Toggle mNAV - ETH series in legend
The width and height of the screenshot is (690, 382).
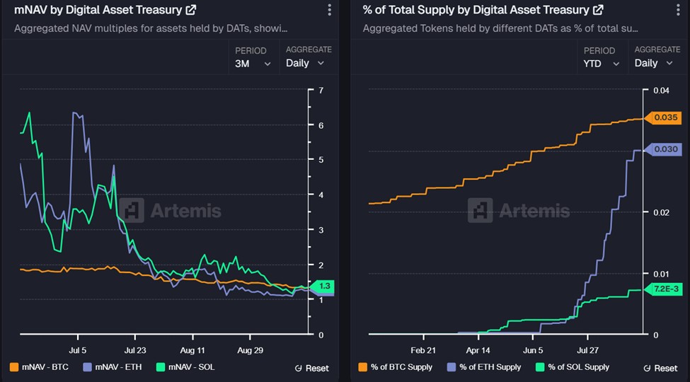(x=112, y=367)
